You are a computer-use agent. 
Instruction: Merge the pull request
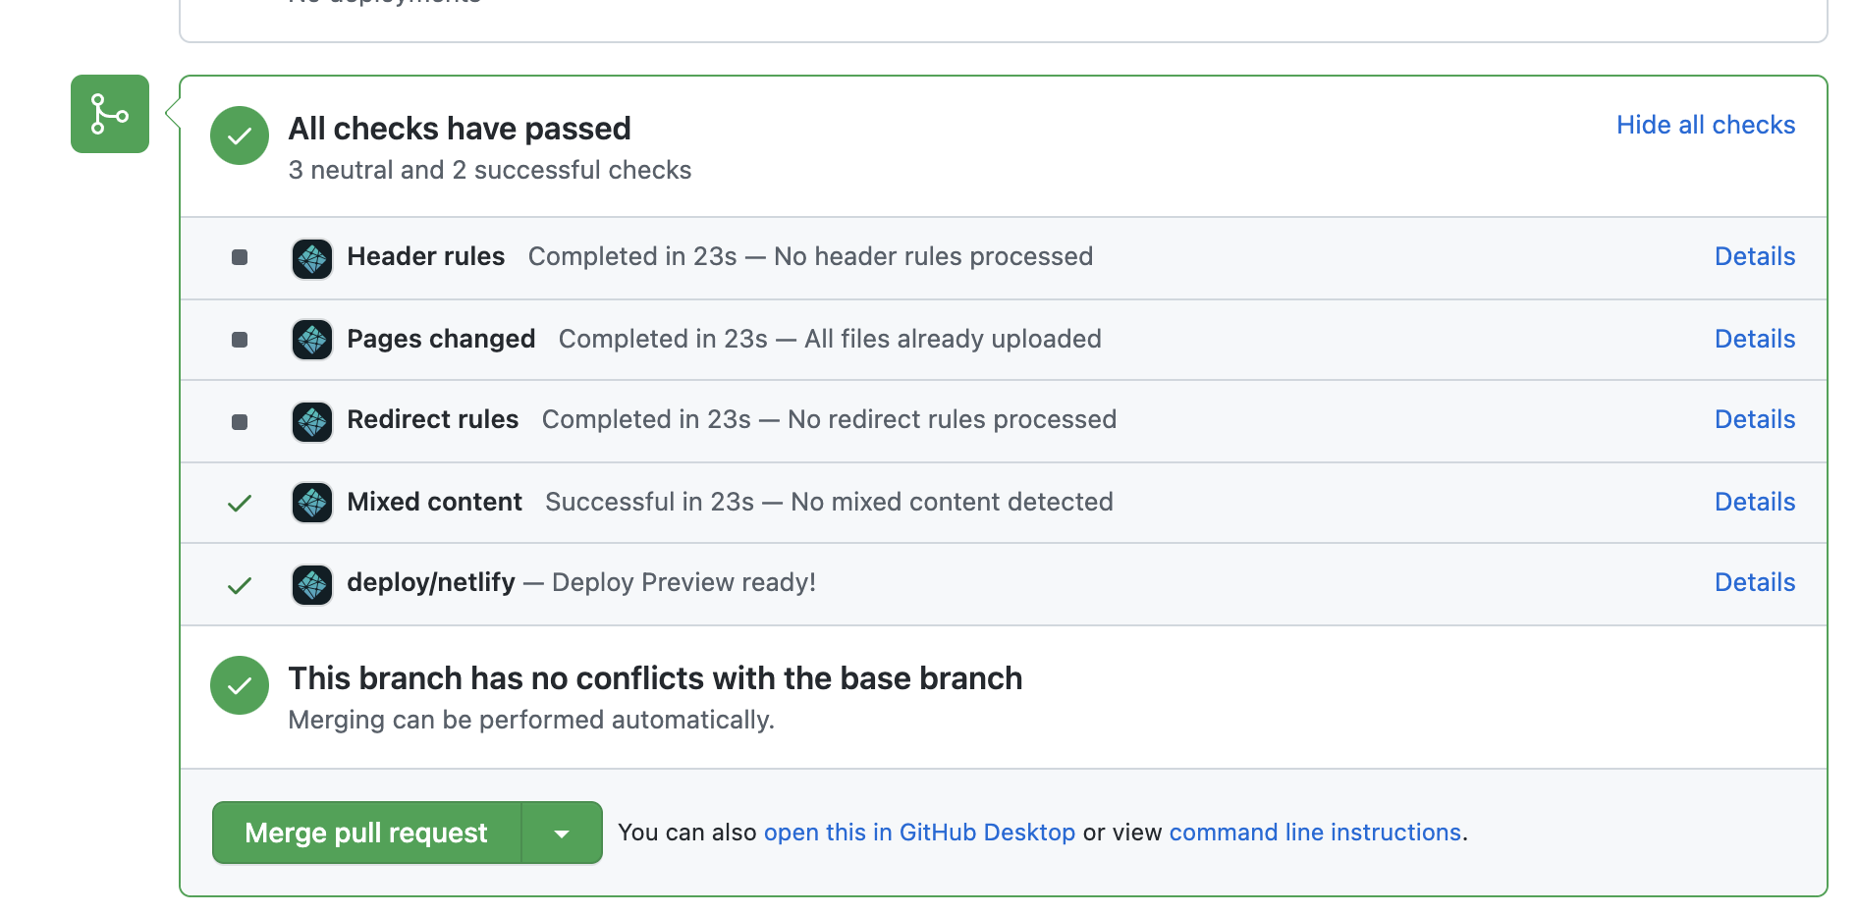coord(366,834)
